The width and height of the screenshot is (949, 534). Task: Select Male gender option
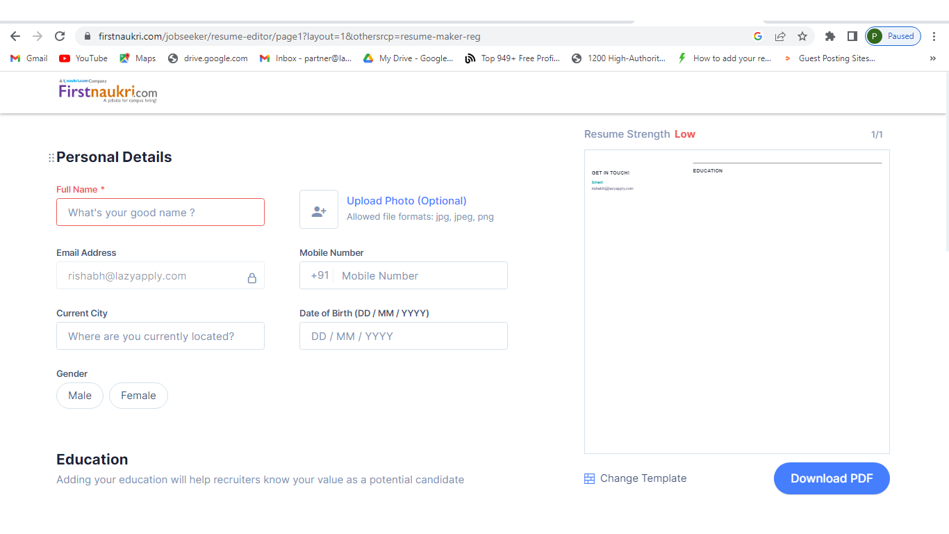coord(80,396)
